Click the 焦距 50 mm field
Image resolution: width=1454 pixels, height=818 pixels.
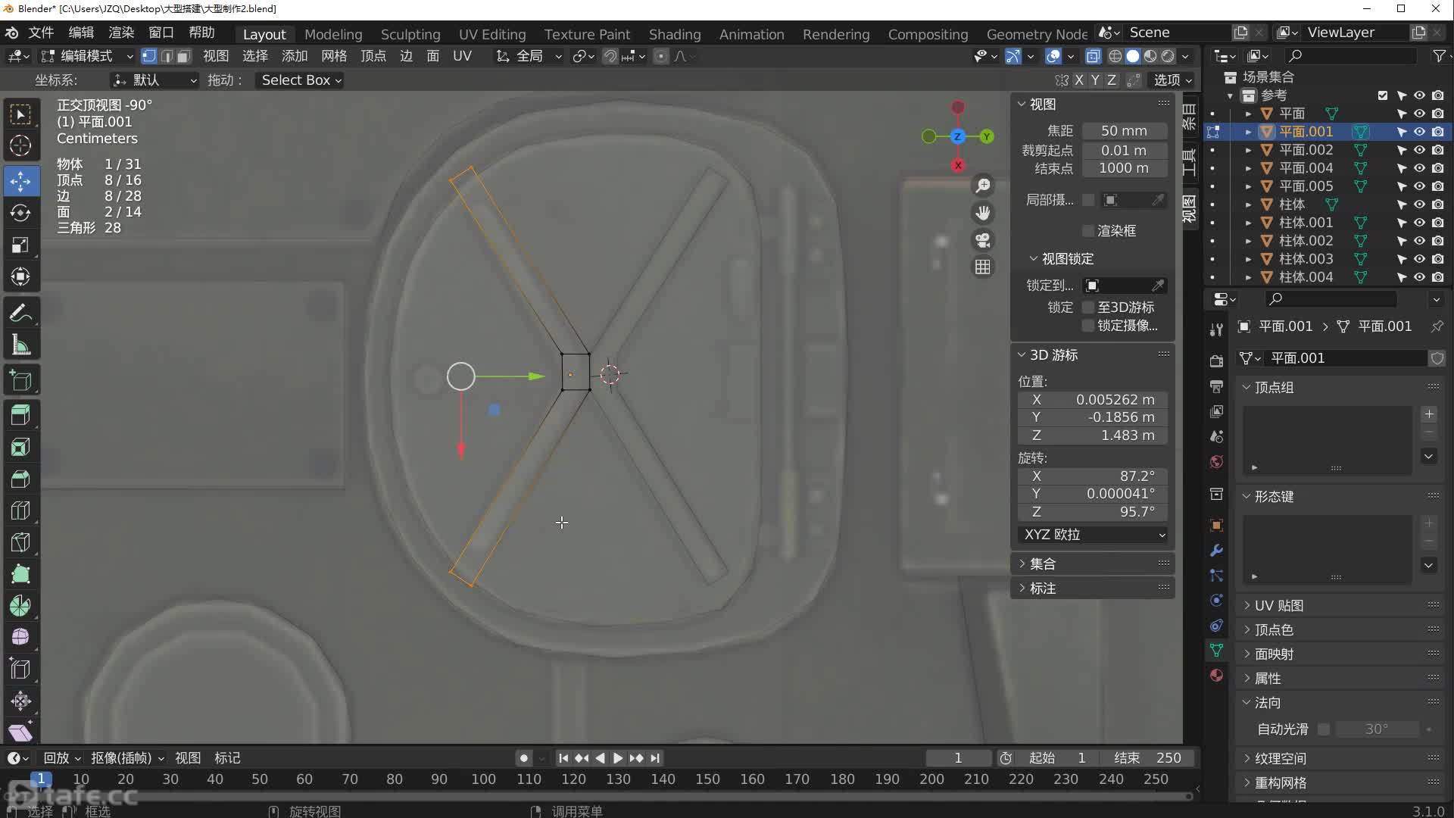coord(1123,131)
